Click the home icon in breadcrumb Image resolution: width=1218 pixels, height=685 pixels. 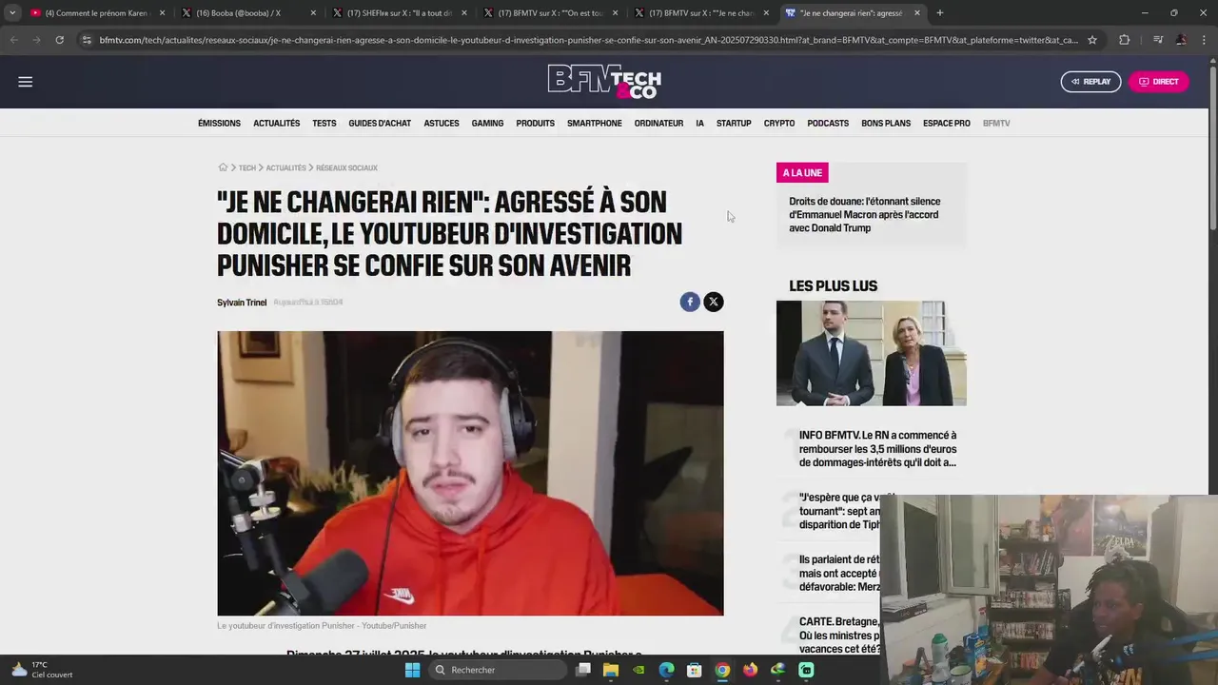point(223,167)
